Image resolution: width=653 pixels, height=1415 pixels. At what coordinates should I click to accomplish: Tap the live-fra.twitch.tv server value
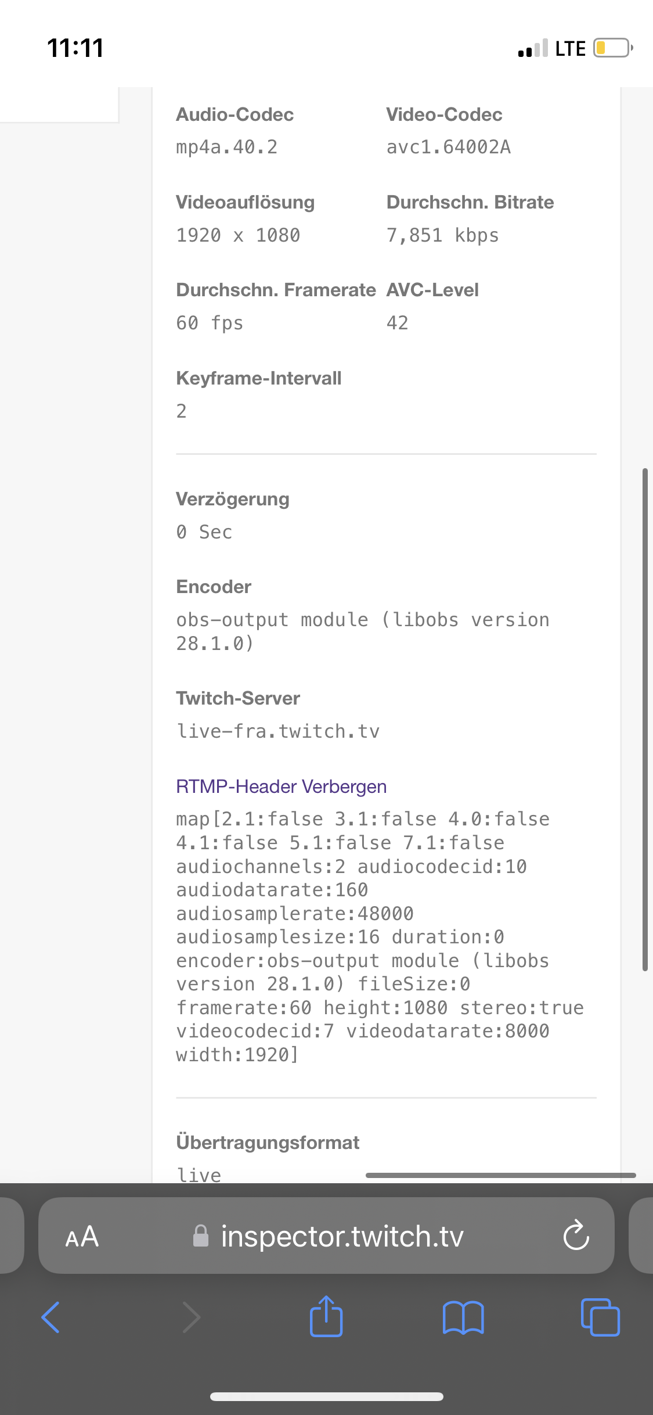(x=278, y=731)
